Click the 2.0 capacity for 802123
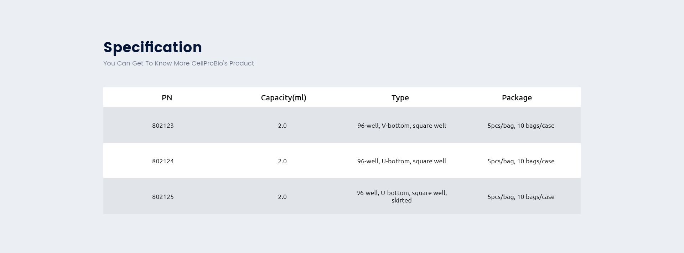Image resolution: width=684 pixels, height=253 pixels. tap(282, 126)
